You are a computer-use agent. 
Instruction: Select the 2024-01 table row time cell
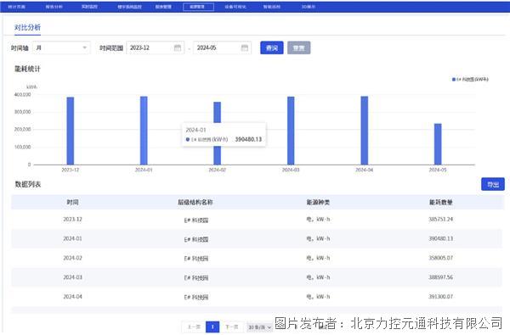(72, 238)
